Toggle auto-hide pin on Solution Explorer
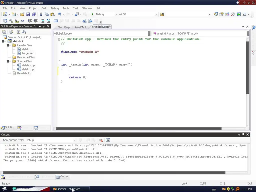256x192 pixels. tap(43, 26)
